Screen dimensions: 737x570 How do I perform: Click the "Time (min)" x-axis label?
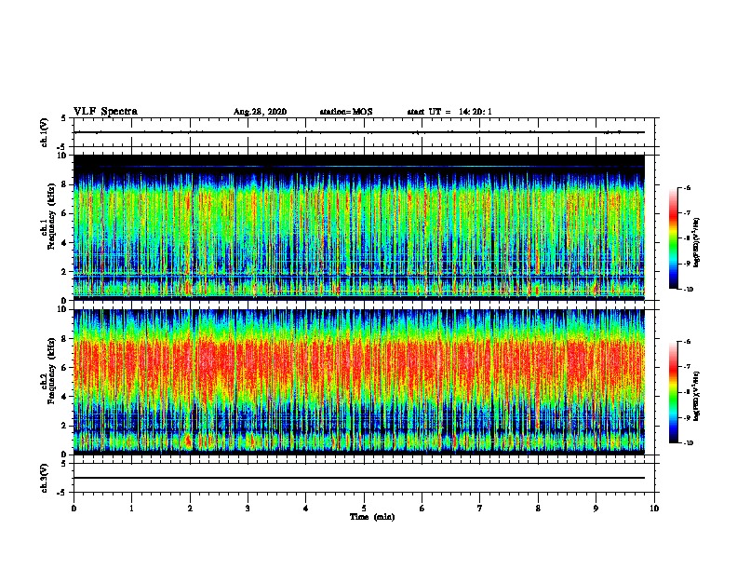(372, 517)
